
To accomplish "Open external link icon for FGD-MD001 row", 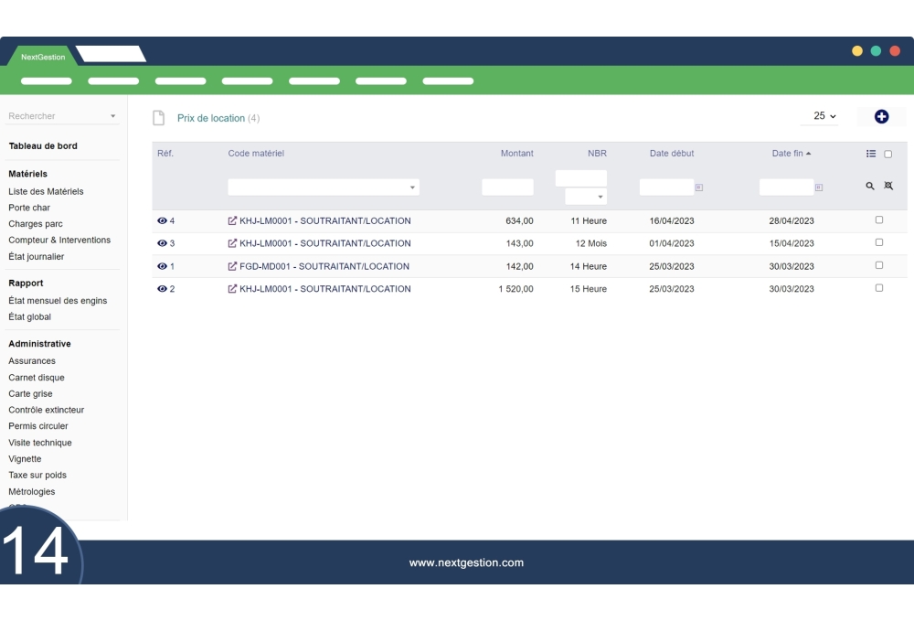I will pos(232,266).
